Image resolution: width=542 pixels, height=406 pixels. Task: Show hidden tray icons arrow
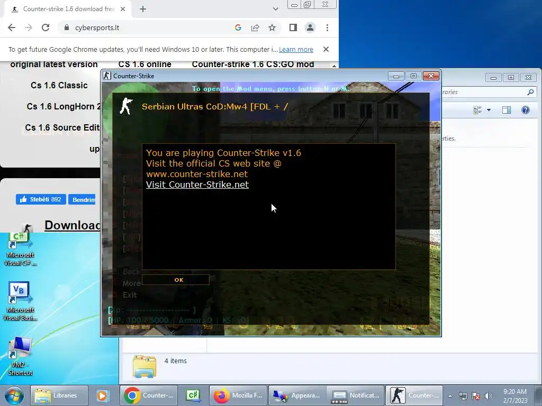click(450, 396)
